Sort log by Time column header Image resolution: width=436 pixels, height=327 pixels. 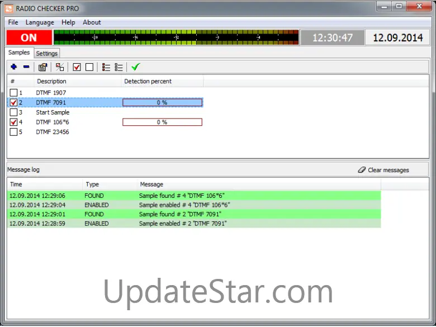pyautogui.click(x=45, y=184)
